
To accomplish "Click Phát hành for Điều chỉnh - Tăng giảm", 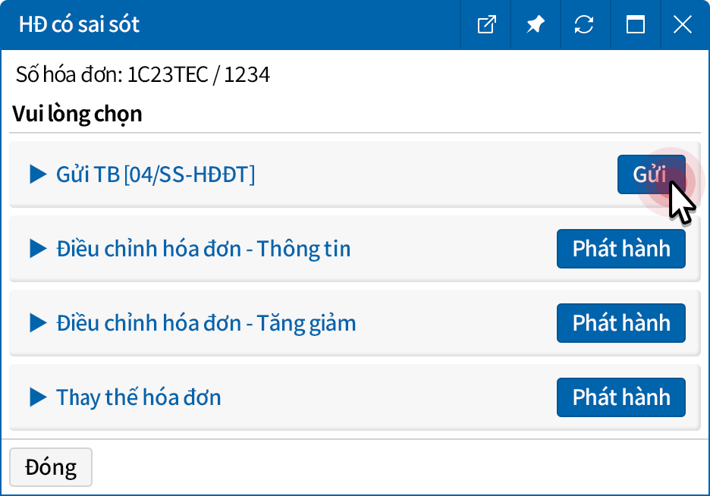I will (620, 324).
